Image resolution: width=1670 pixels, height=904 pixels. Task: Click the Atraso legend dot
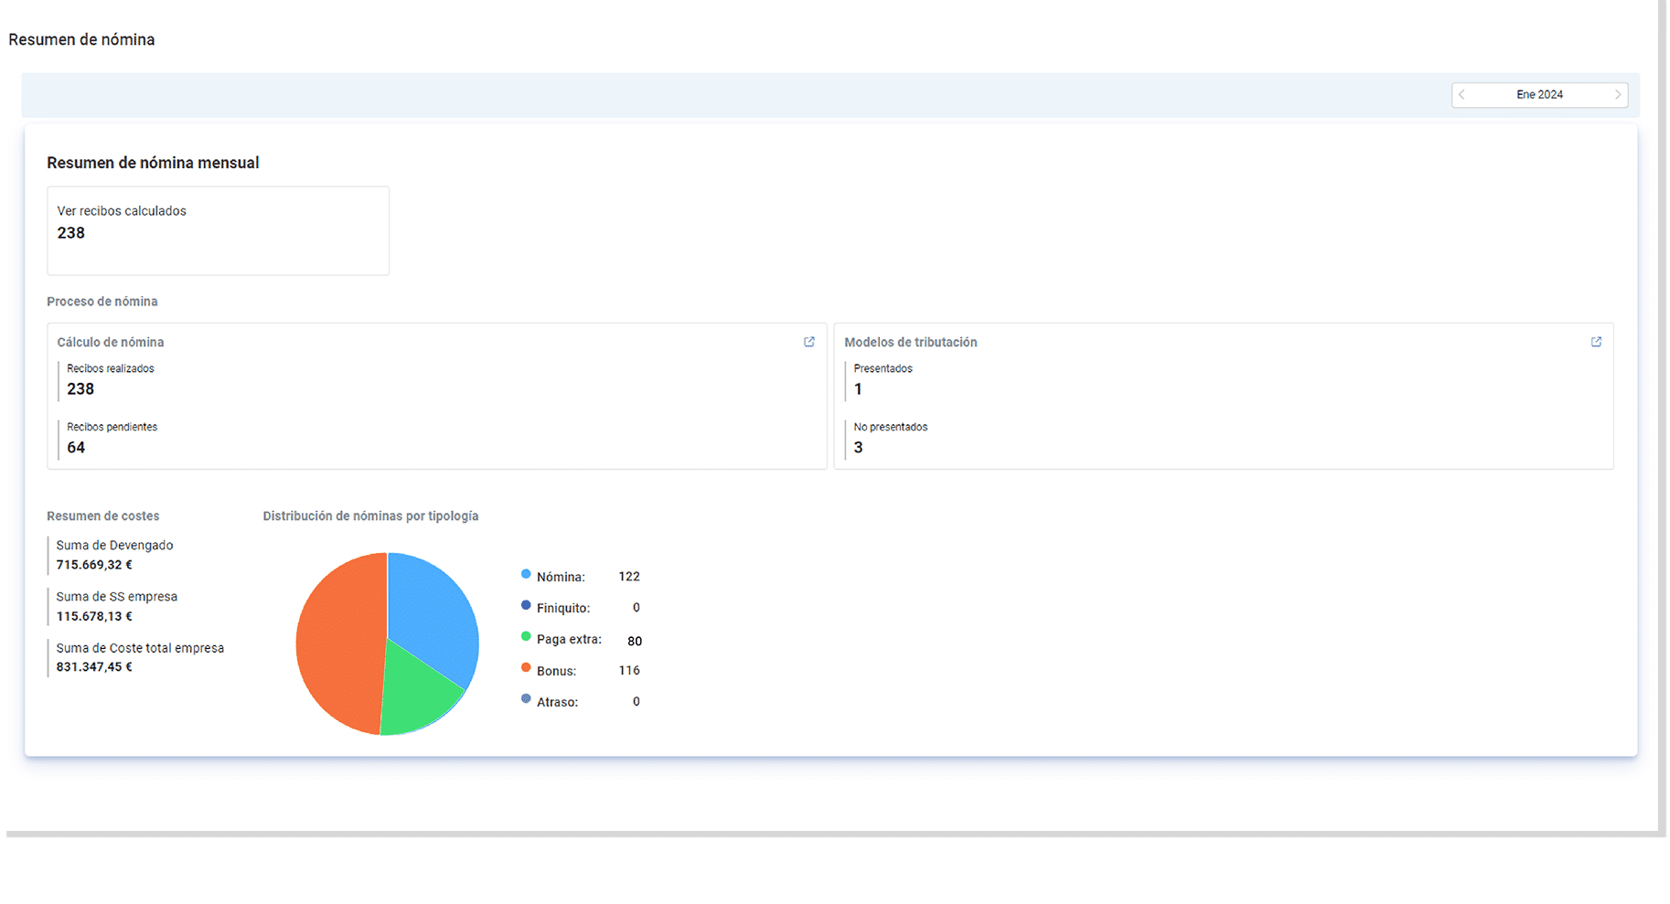526,698
